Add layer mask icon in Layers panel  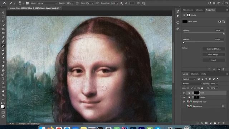(x=206, y=123)
